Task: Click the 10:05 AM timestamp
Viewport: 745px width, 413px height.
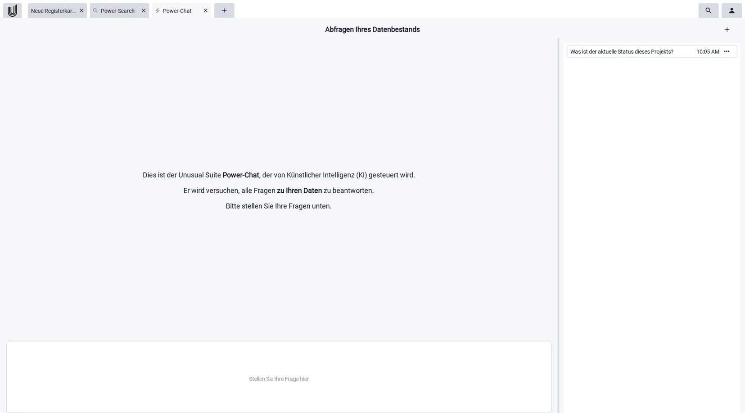Action: 708,52
